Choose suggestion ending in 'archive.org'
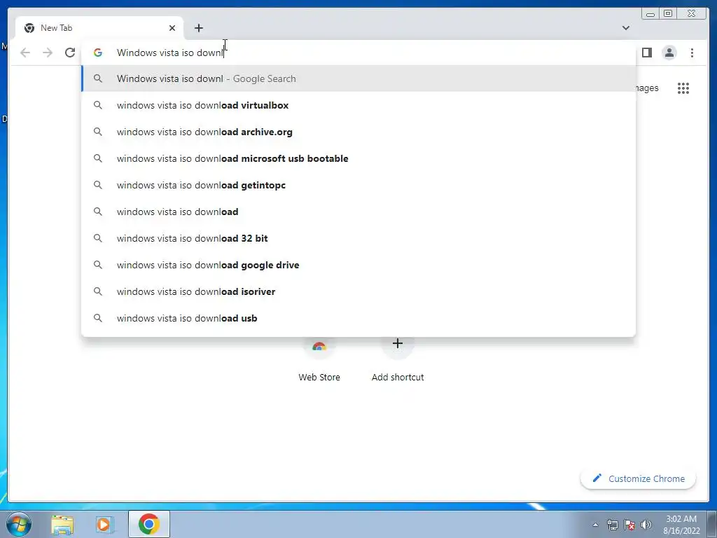The width and height of the screenshot is (717, 538). pos(358,132)
